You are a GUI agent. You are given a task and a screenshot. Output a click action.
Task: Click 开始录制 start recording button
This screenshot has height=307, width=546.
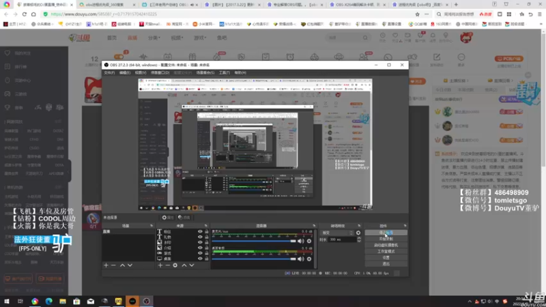click(386, 239)
